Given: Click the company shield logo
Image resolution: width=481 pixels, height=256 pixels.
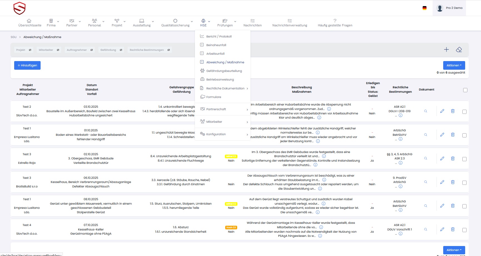Looking at the screenshot, I should [x=19, y=8].
